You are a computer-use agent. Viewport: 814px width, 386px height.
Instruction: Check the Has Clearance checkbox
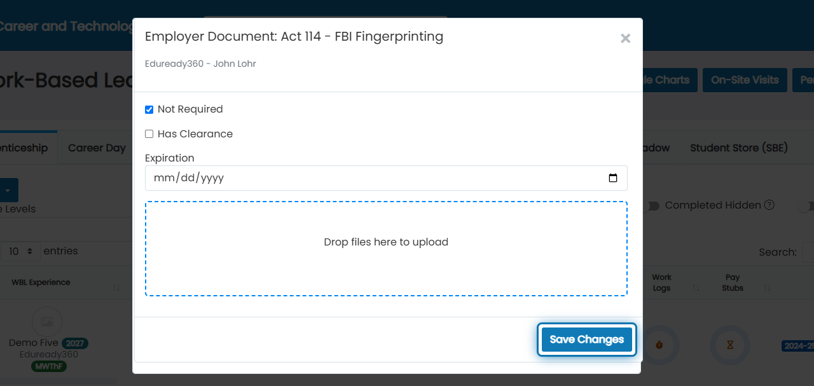coord(149,134)
